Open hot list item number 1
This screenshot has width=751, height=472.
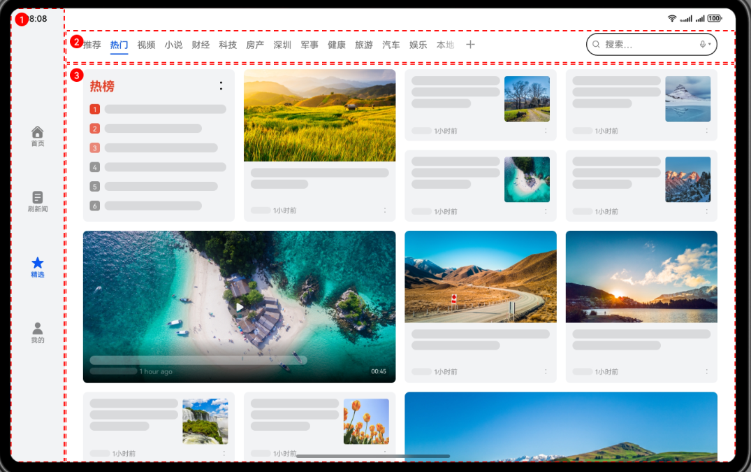[x=158, y=109]
